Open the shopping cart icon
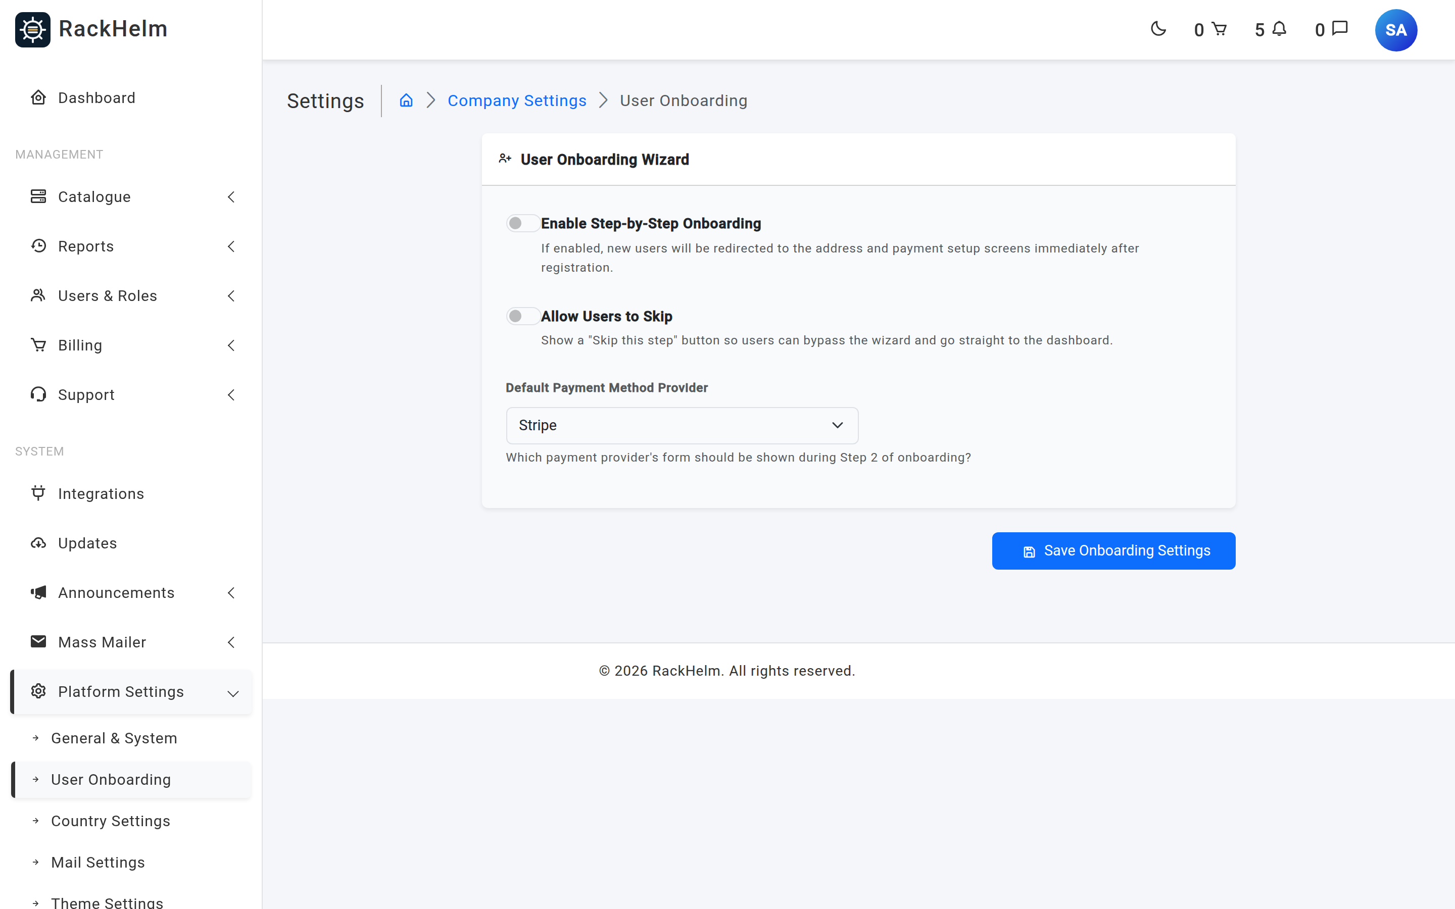1455x909 pixels. click(1219, 29)
